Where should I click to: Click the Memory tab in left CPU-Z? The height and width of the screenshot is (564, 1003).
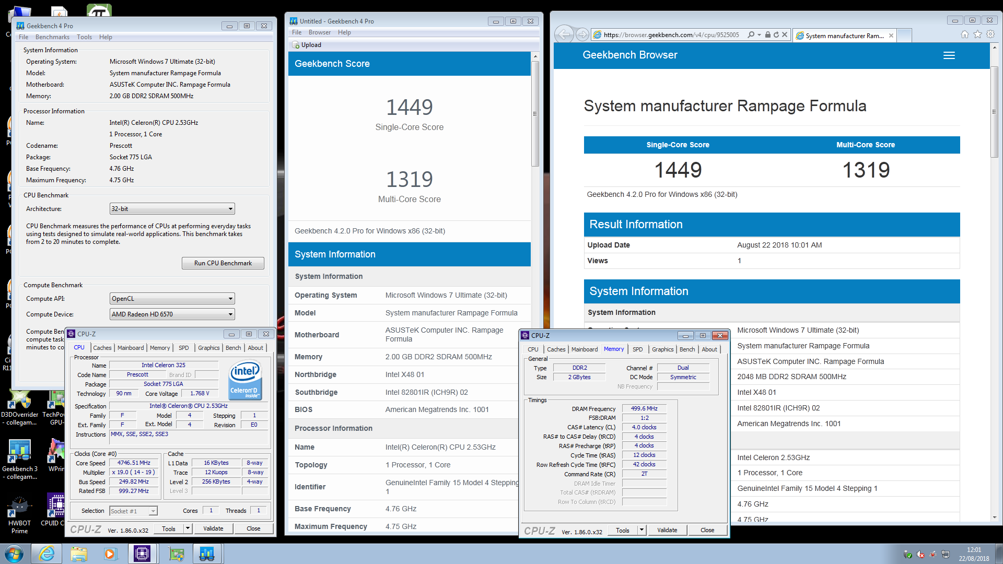click(160, 348)
